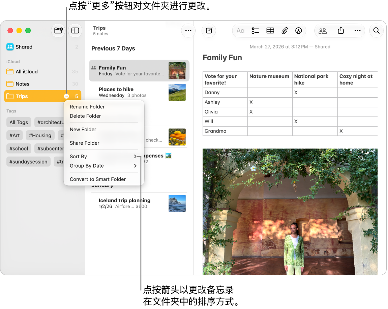Viewport: 388px width, 309px height.
Task: Add a table using the table icon
Action: point(270,31)
